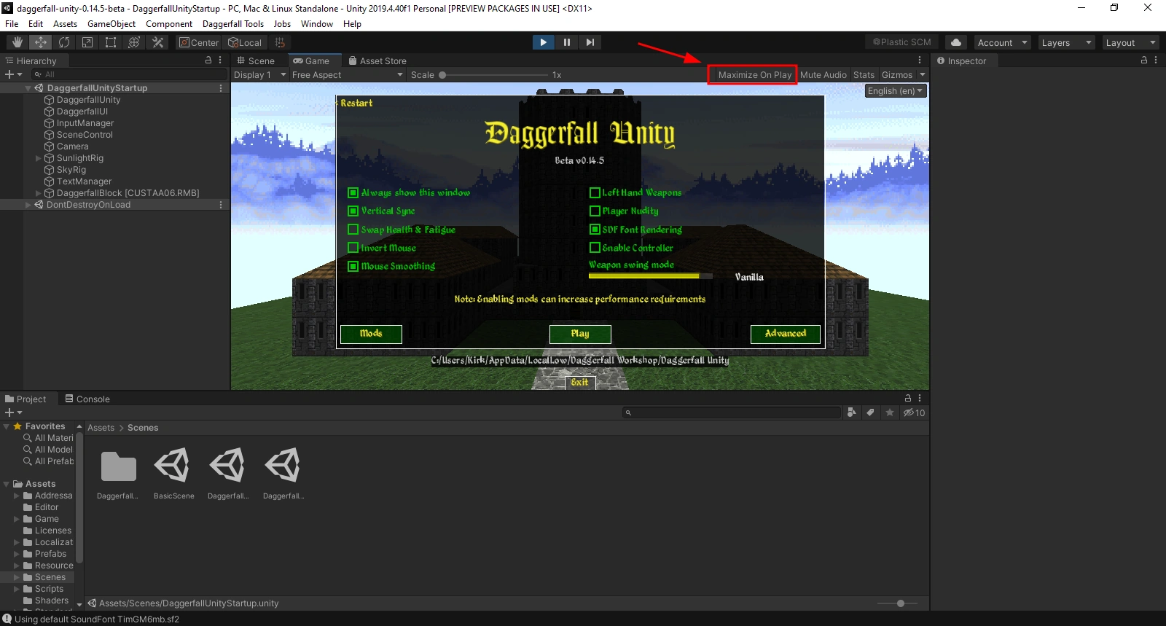Click the Mods button
This screenshot has height=626, width=1166.
(371, 334)
